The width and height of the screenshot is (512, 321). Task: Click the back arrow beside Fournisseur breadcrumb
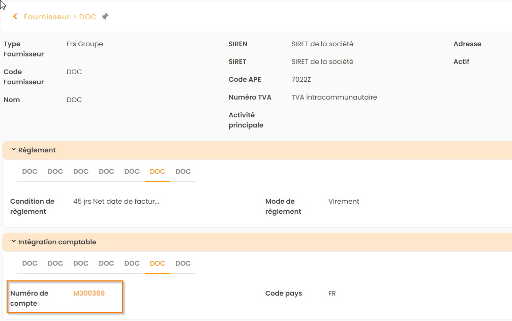coord(15,17)
